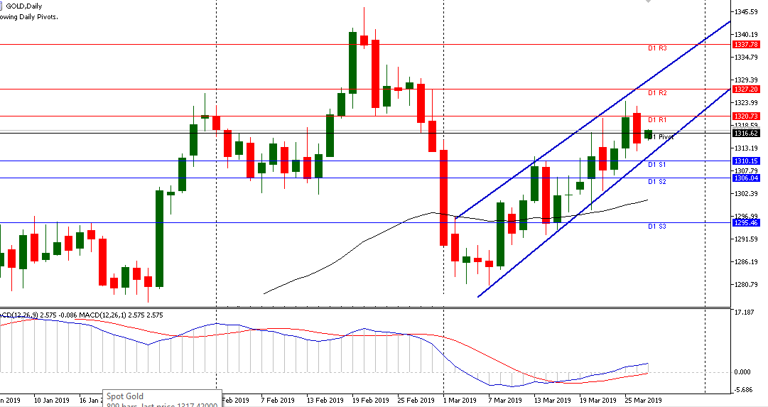
Task: Click the blue 1310.15 price tag
Action: point(745,161)
